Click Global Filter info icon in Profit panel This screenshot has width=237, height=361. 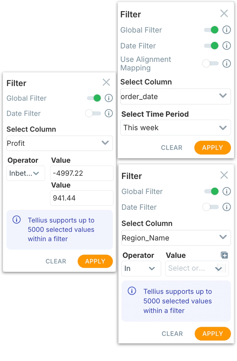(x=109, y=98)
